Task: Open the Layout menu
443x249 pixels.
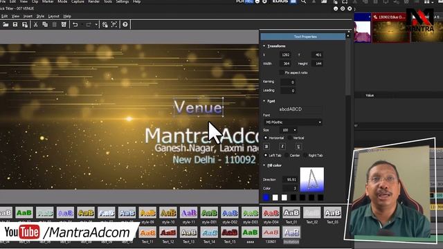Action: coord(54,16)
